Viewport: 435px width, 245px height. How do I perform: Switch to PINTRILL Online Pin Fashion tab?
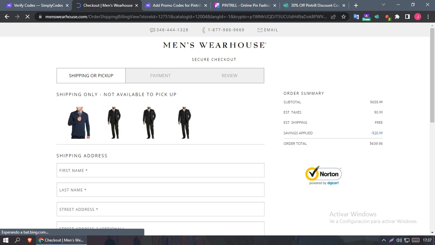coord(246,5)
